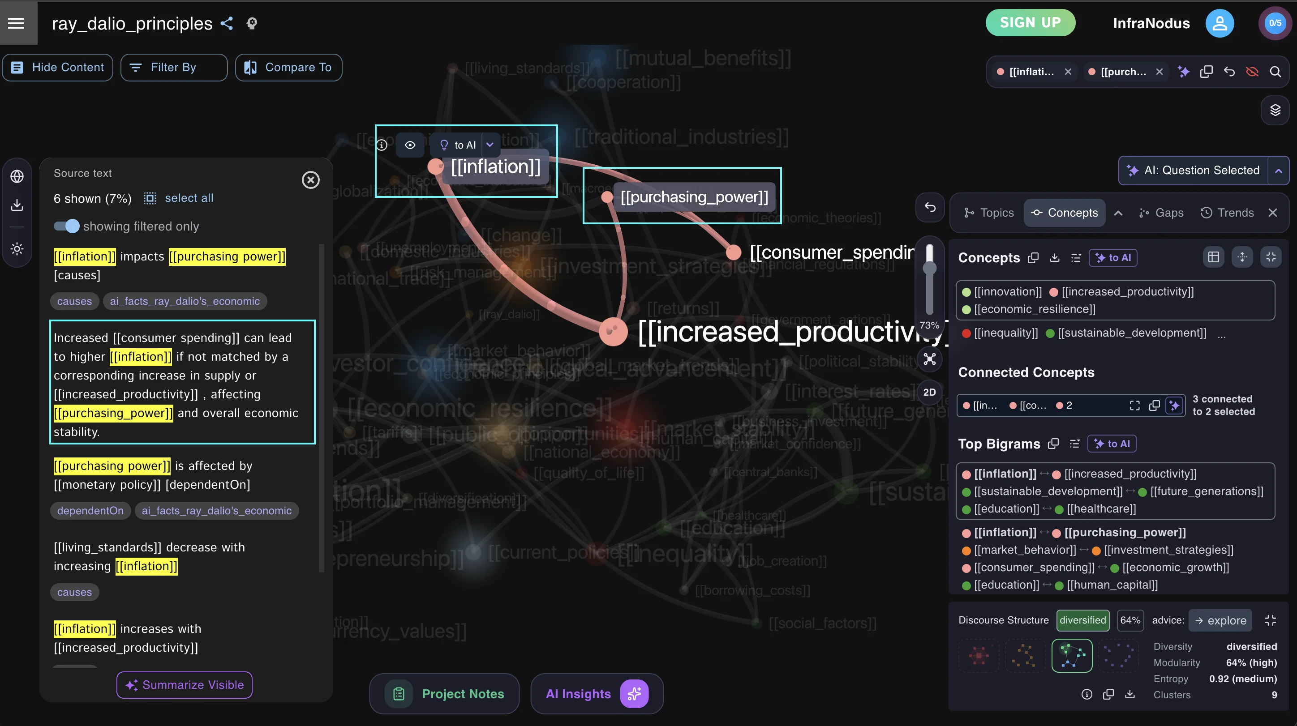Open the Filter By dropdown
Image resolution: width=1297 pixels, height=726 pixels.
(174, 68)
